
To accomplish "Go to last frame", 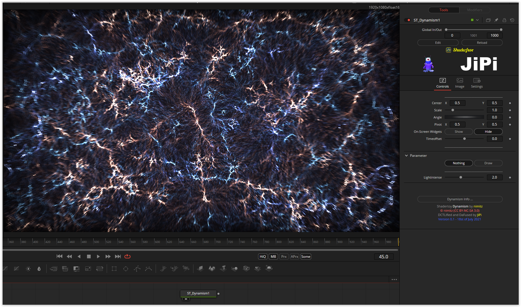I will pyautogui.click(x=118, y=256).
